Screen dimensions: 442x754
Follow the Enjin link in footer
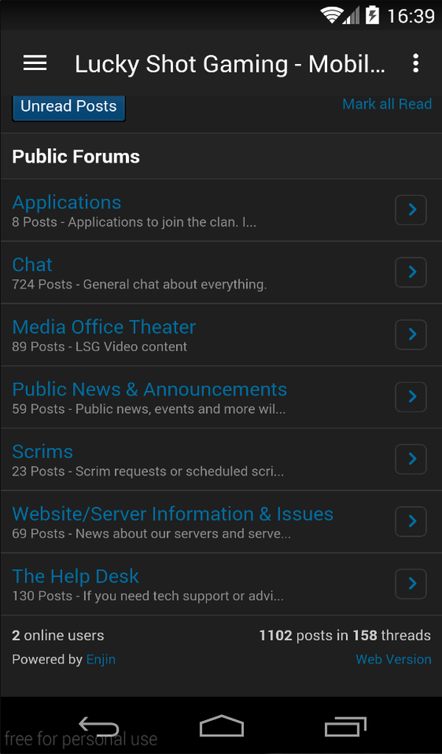click(101, 659)
